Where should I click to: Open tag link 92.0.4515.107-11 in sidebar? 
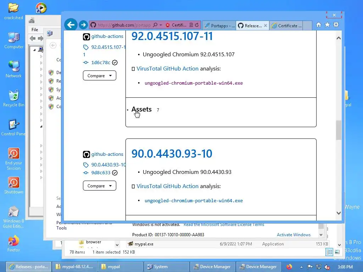click(x=108, y=47)
